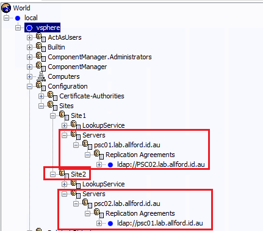Click the World globe icon
This screenshot has width=263, height=231.
click(x=6, y=8)
